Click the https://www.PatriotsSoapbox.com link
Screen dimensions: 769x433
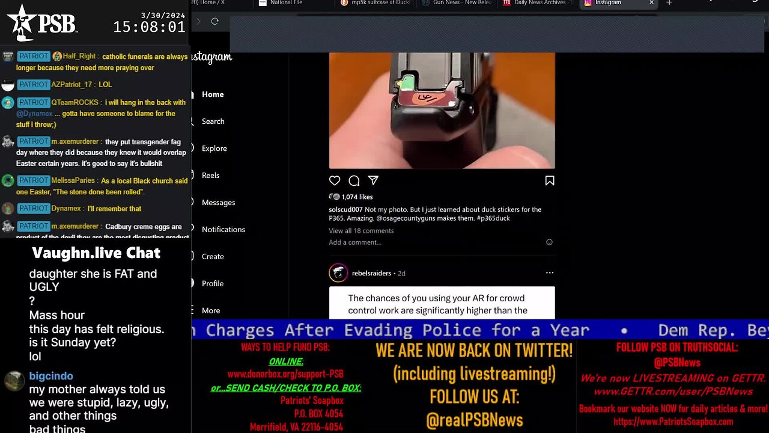tap(673, 422)
